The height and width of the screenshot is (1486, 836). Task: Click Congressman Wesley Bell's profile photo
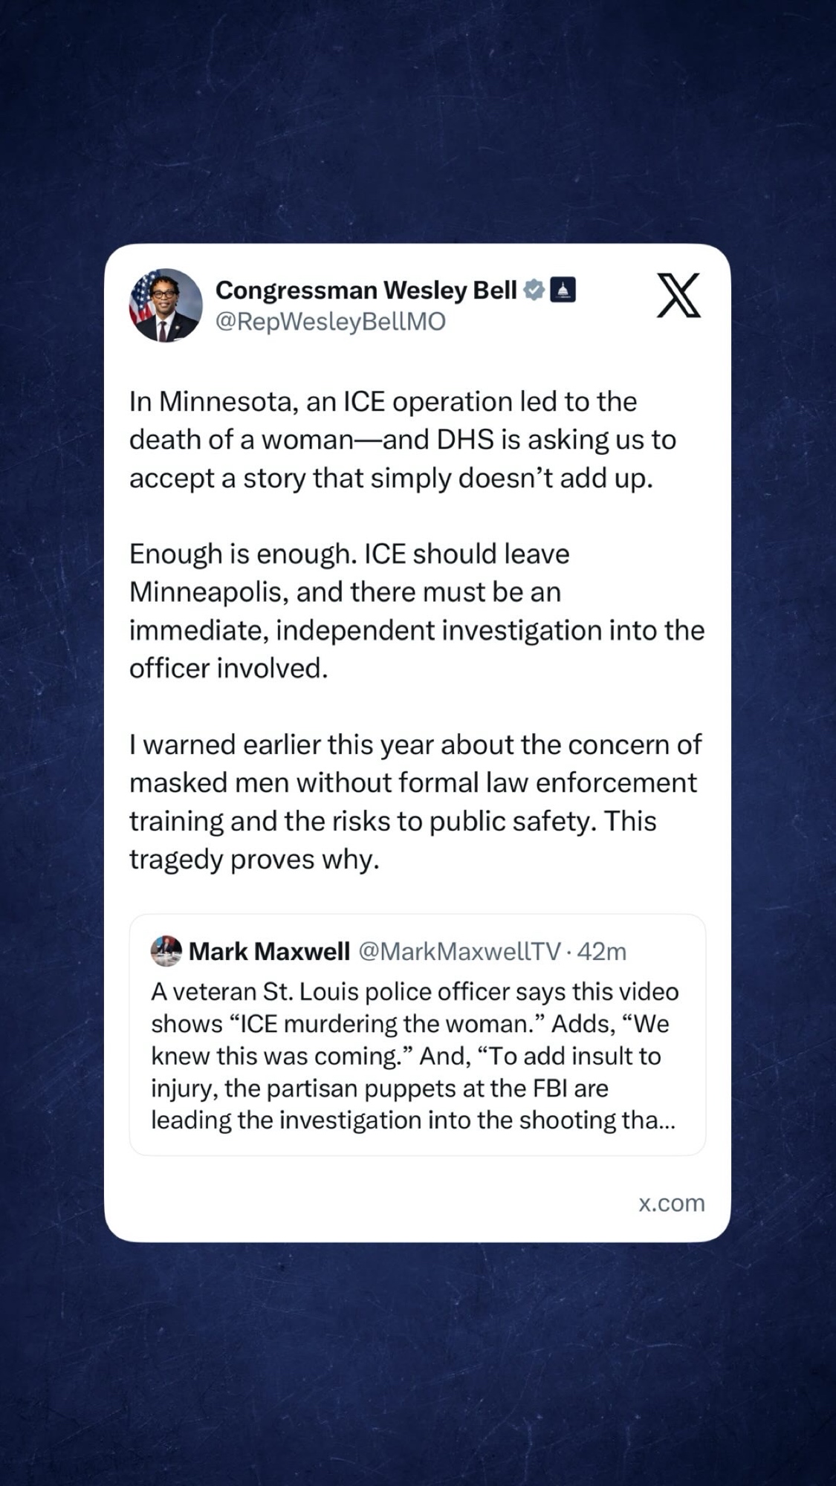(166, 305)
